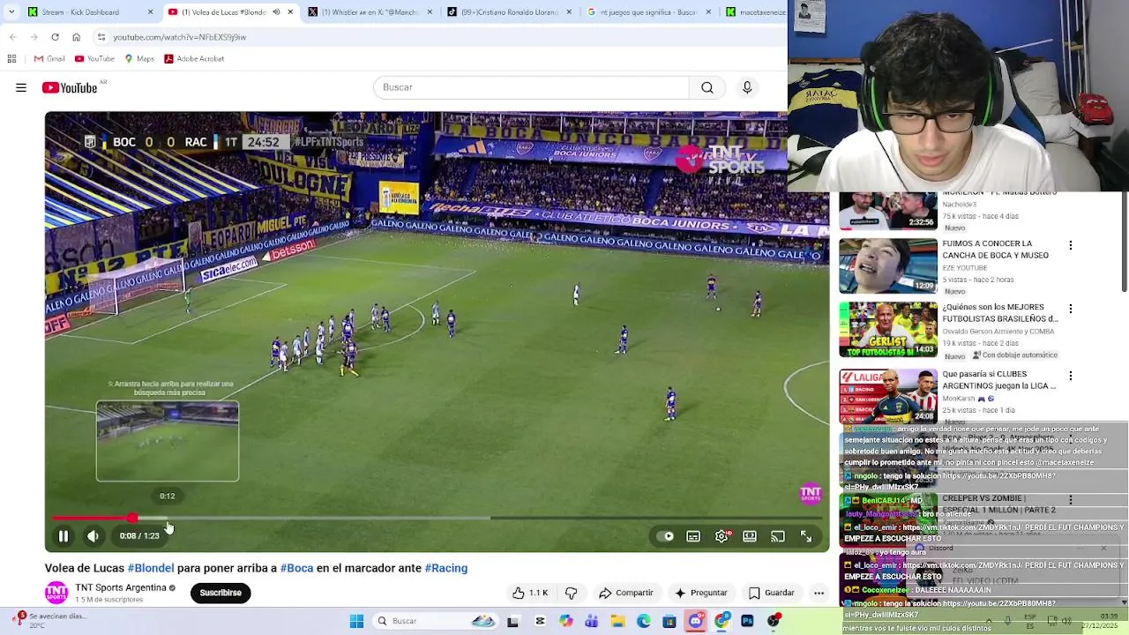Pause the YouTube video

[64, 536]
